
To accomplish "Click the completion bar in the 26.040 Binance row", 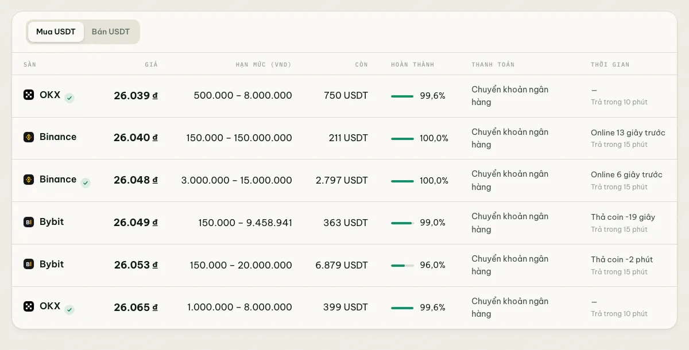I will [402, 138].
